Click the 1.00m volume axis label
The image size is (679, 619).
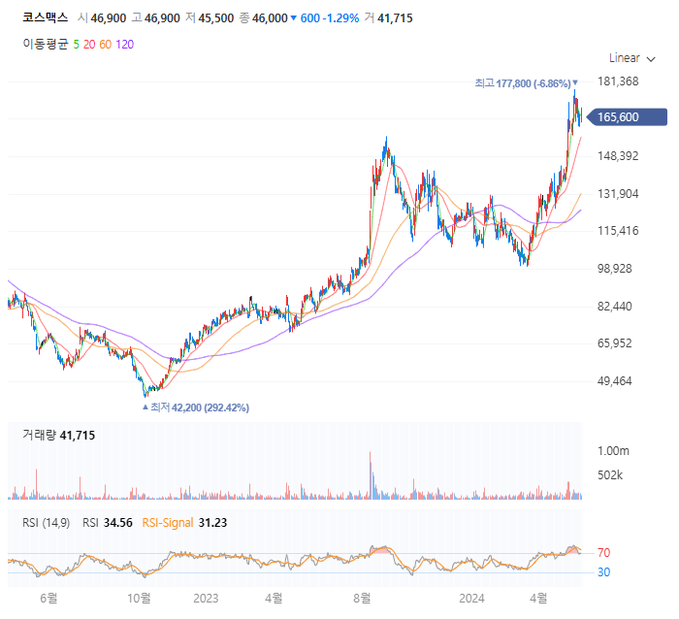coord(613,451)
